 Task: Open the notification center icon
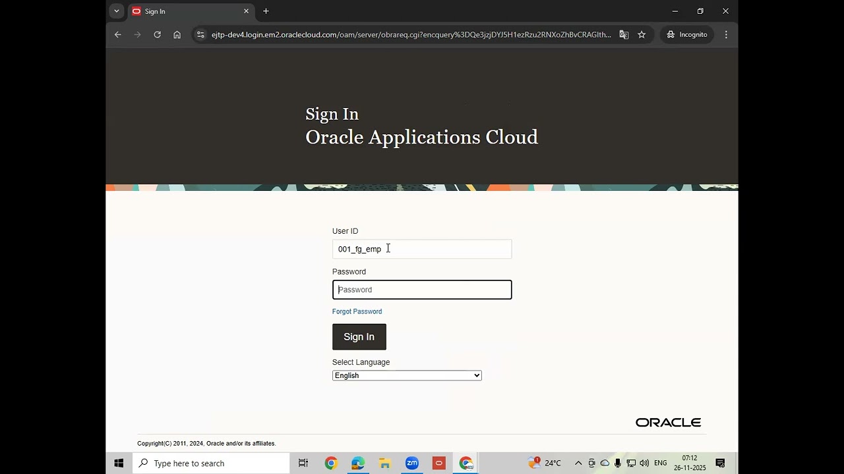click(721, 463)
